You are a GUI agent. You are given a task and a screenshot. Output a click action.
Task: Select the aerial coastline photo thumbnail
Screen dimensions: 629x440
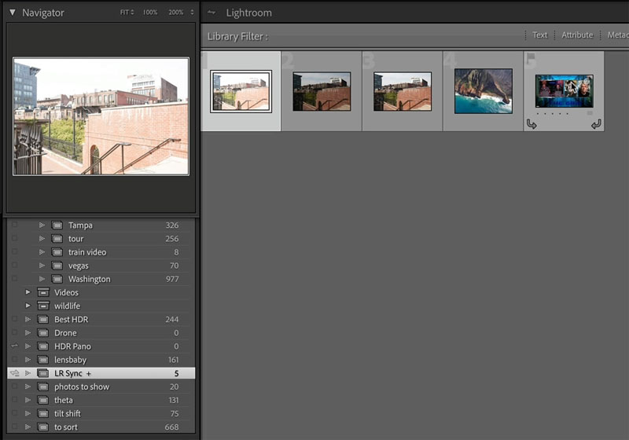484,91
